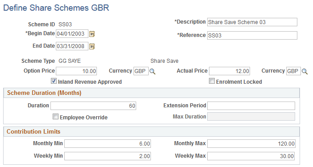Click the Actual Price field
The height and width of the screenshot is (167, 313).
pos(230,71)
